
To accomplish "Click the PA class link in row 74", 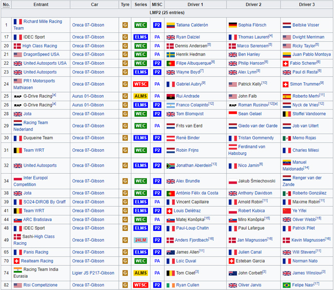I will coord(157,273).
